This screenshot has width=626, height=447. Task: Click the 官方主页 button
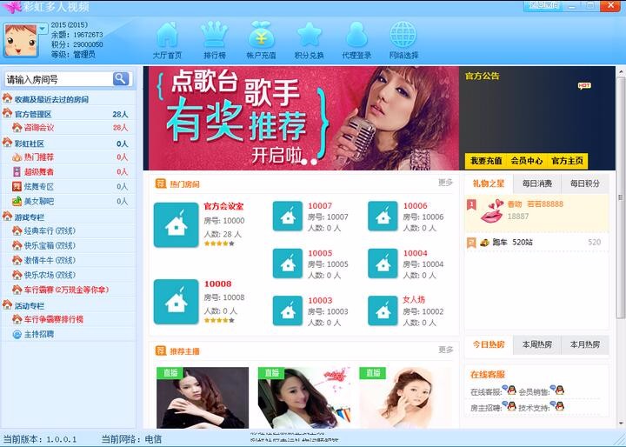tap(567, 161)
